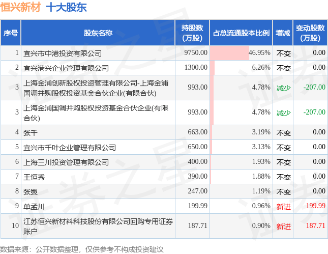The width and height of the screenshot is (328, 254).
Task: Click the 持股数(万股) column header
Action: pos(192,33)
